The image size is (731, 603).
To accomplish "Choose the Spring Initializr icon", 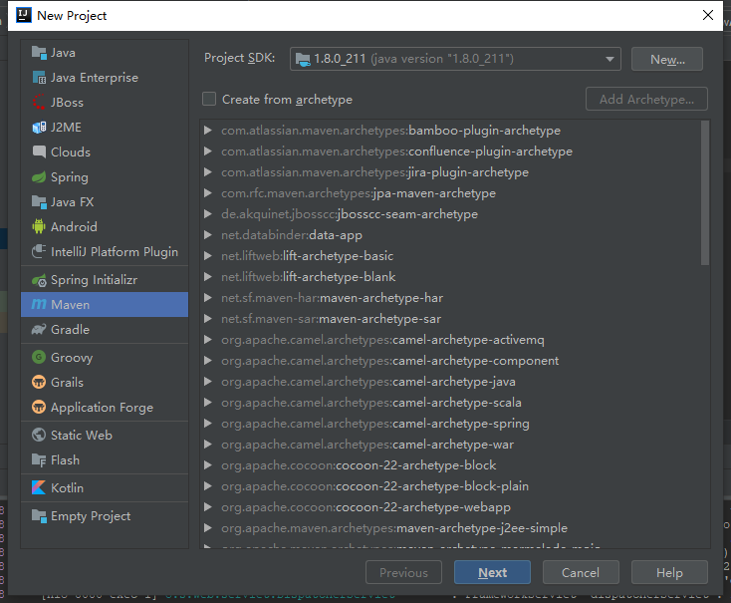I will [x=39, y=279].
